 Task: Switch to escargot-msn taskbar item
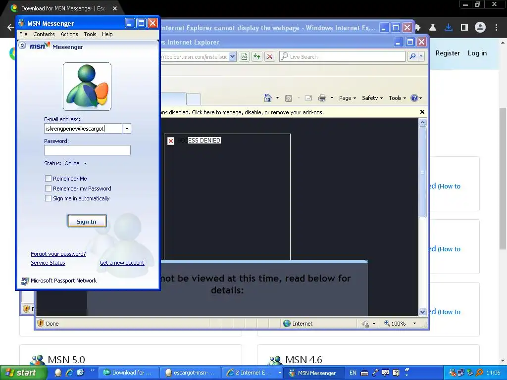(x=190, y=373)
